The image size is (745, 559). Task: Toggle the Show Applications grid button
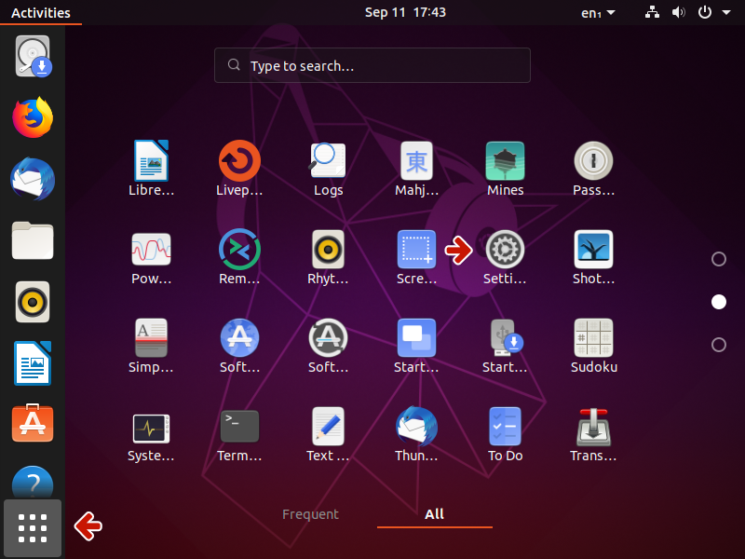tap(33, 528)
